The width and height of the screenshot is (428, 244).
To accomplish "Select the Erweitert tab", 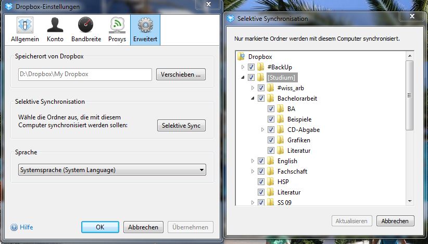I will pyautogui.click(x=145, y=30).
